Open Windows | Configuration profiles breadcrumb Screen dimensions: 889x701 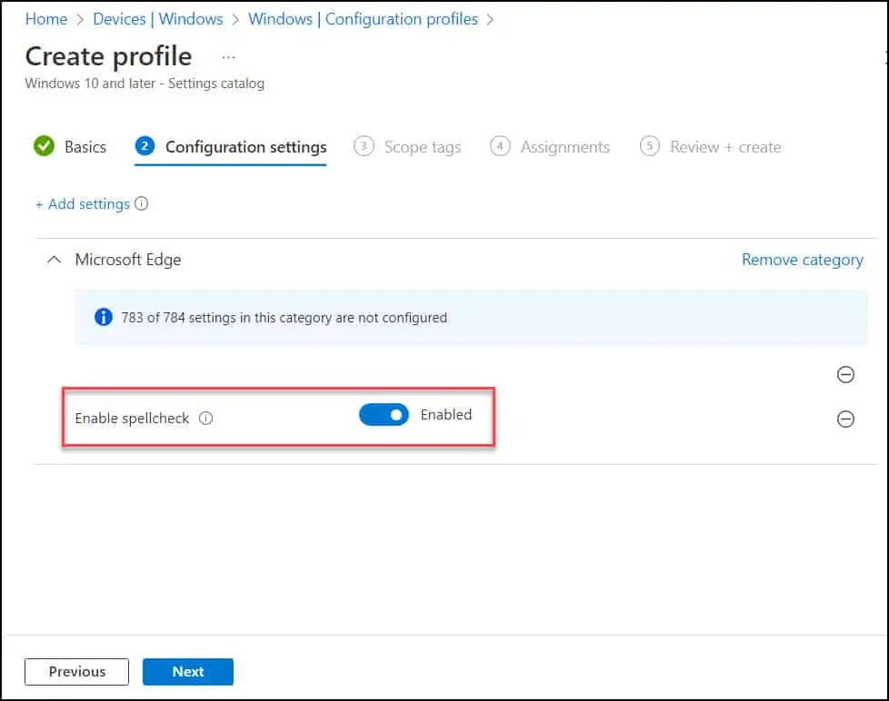[x=363, y=19]
